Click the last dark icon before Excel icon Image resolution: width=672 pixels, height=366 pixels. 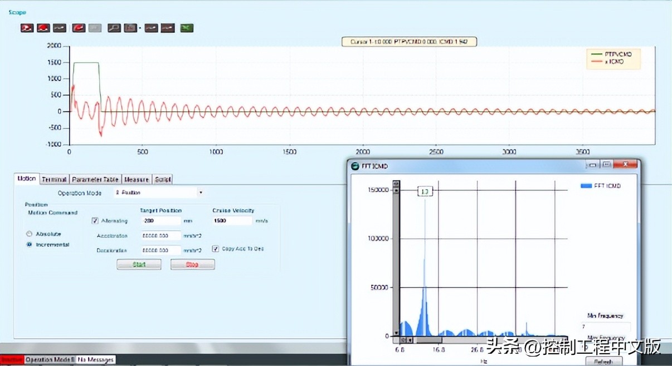pyautogui.click(x=168, y=28)
